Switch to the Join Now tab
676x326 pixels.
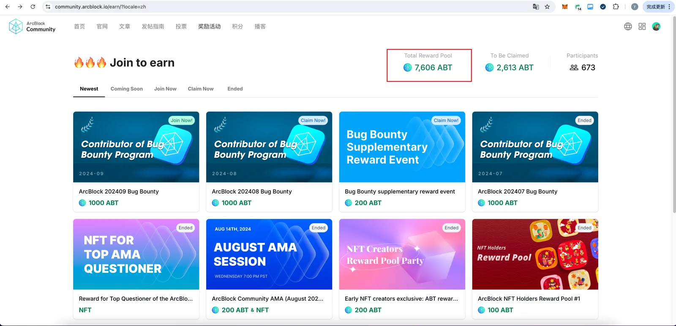click(x=165, y=89)
